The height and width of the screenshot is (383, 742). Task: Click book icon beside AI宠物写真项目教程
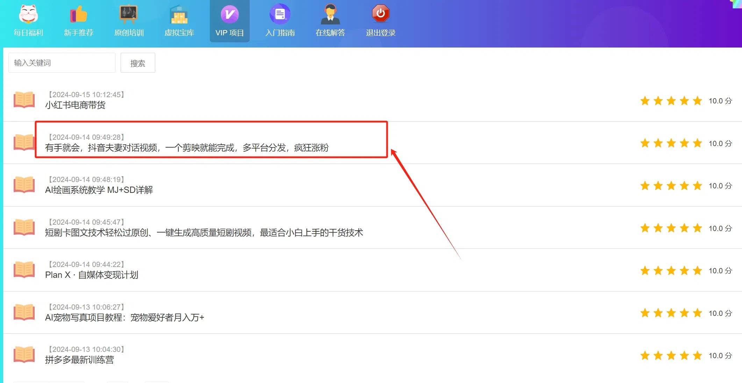click(x=24, y=312)
